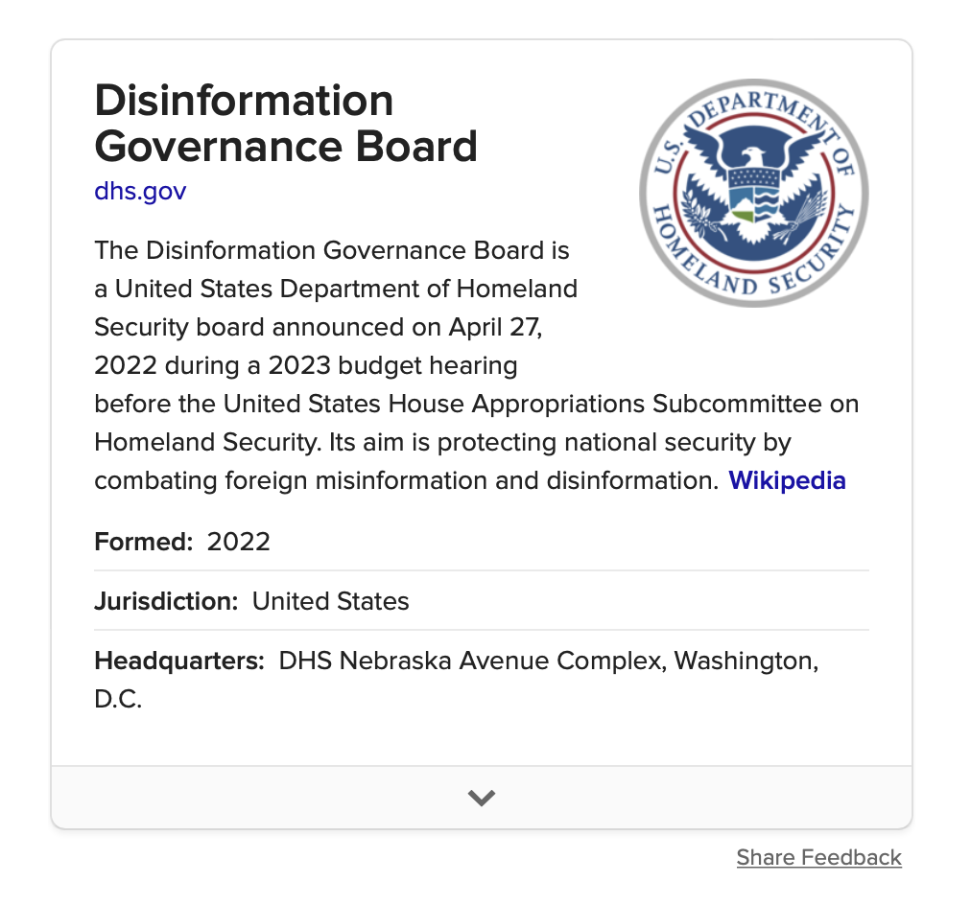971x905 pixels.
Task: Select the Headquarters label
Action: coord(179,661)
